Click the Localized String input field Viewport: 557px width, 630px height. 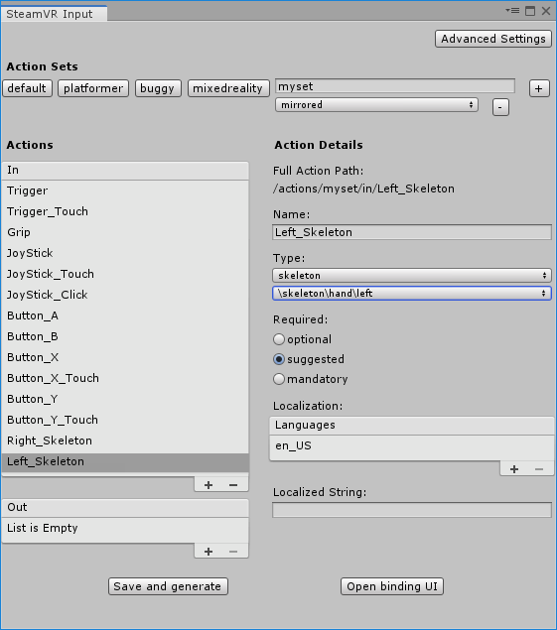(x=412, y=510)
